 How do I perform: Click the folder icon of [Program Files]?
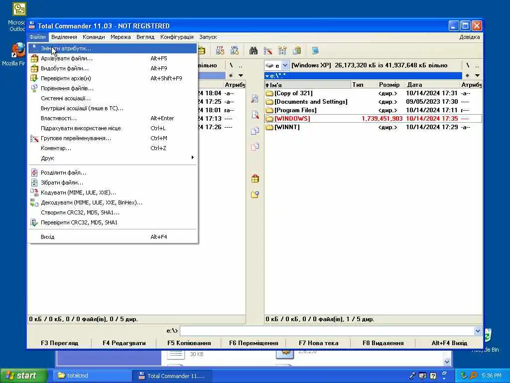[x=269, y=110]
